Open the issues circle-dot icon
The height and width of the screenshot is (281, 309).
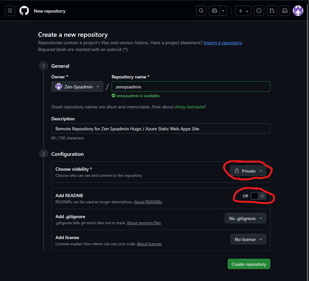click(259, 11)
